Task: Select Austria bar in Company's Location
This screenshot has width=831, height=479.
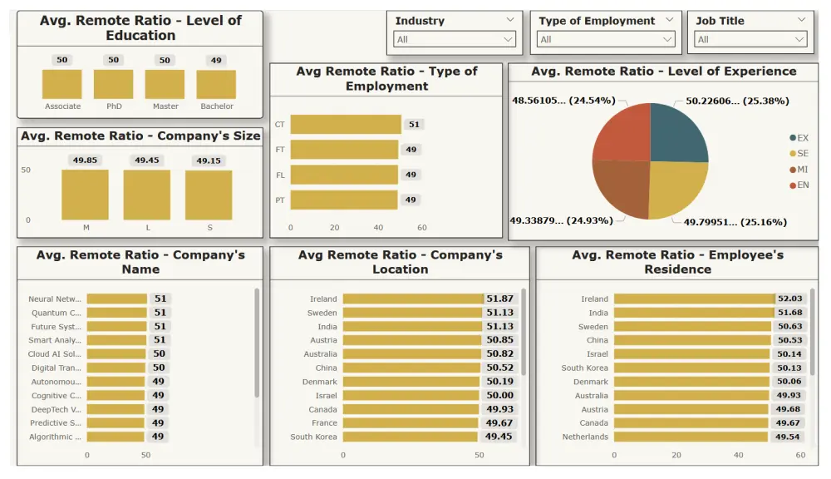Action: [412, 340]
